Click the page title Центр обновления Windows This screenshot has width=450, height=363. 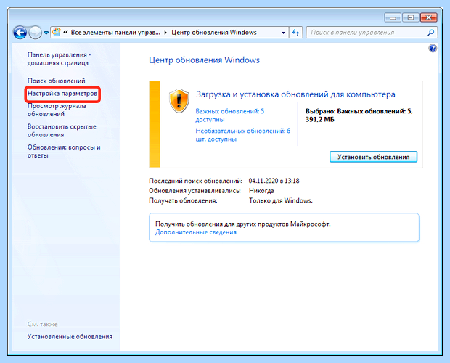click(x=204, y=60)
